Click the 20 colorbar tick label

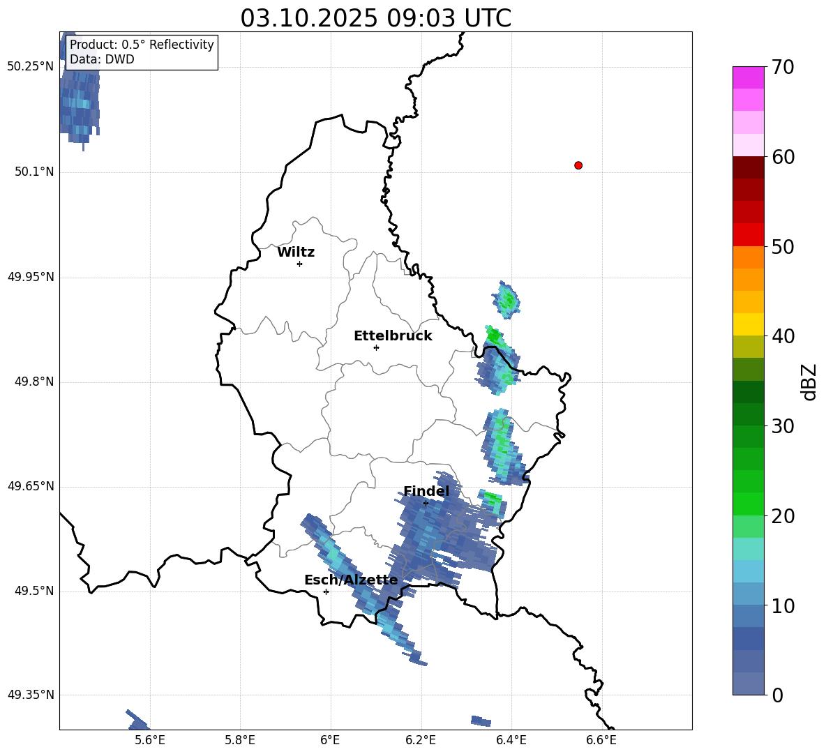[783, 515]
